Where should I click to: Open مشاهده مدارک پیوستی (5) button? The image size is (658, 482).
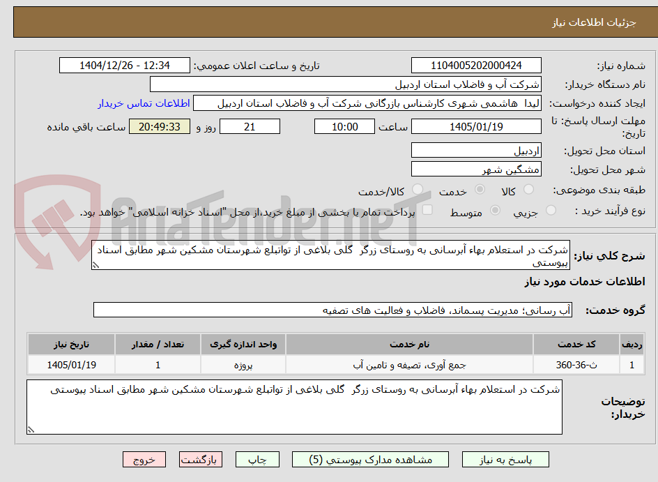point(371,459)
